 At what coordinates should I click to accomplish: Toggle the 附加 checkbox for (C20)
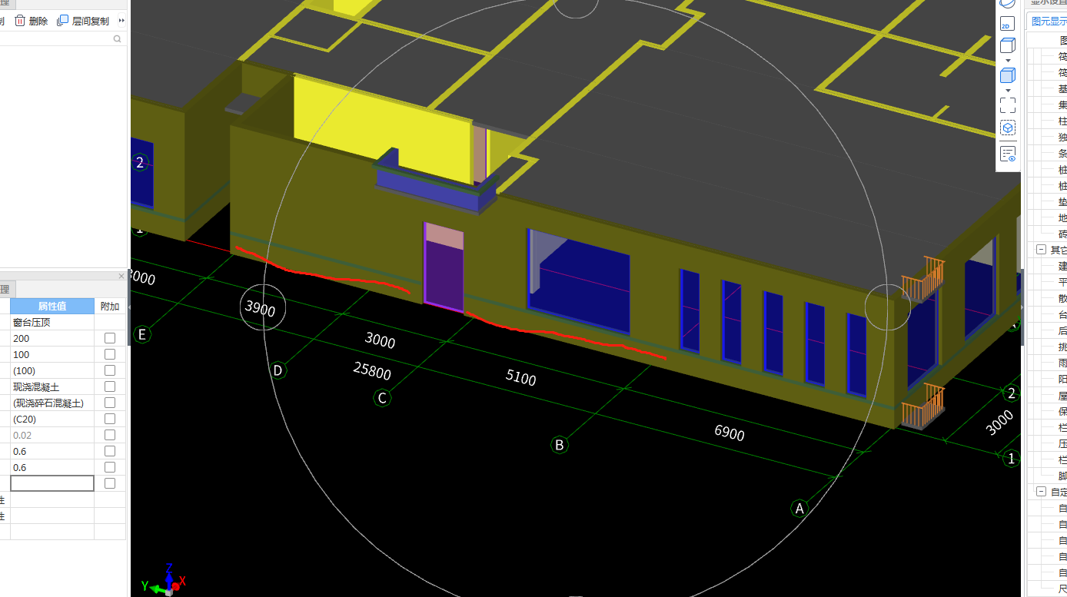click(110, 419)
